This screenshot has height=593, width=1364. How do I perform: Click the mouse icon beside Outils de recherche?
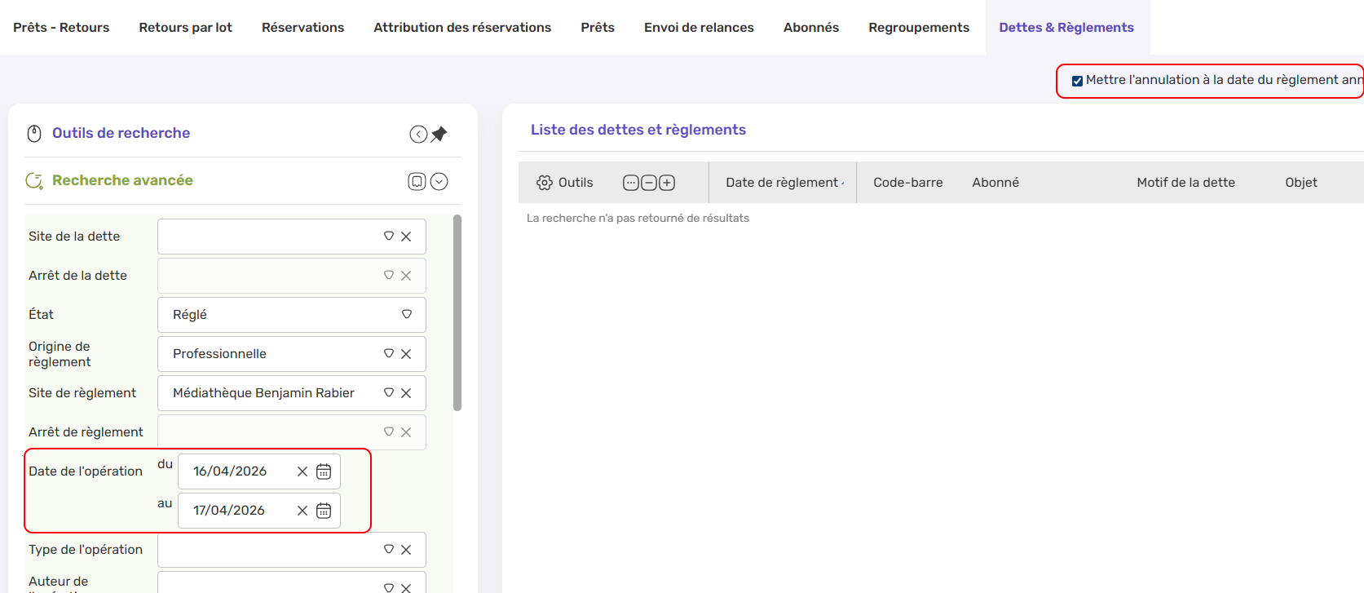(x=34, y=134)
